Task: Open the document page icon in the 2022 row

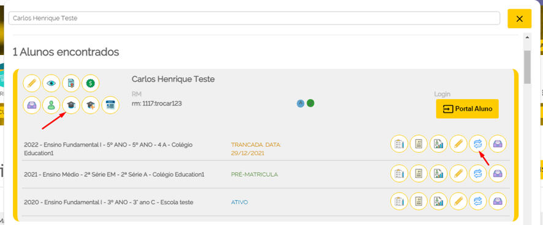Action: [419, 144]
